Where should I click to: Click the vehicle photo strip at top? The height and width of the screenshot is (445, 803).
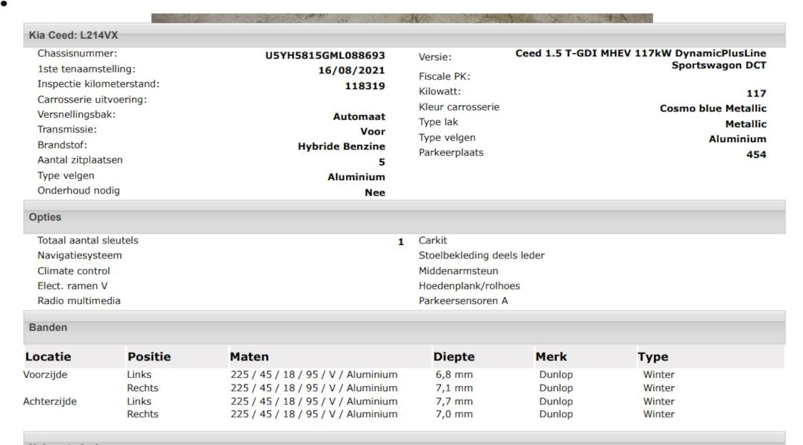click(401, 18)
